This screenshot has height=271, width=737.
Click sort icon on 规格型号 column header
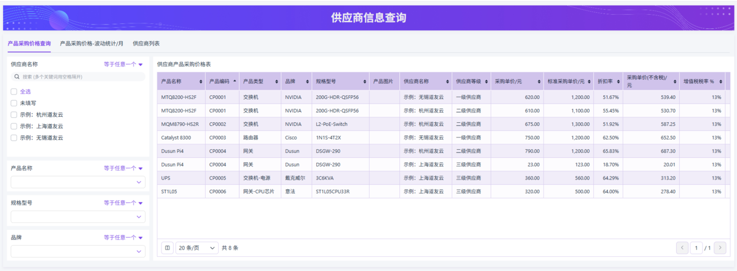tap(365, 81)
